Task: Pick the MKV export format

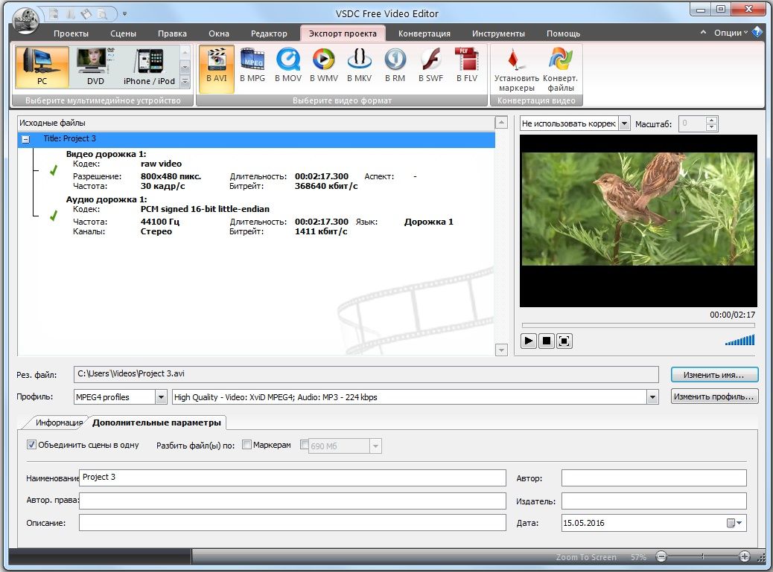Action: [x=360, y=66]
